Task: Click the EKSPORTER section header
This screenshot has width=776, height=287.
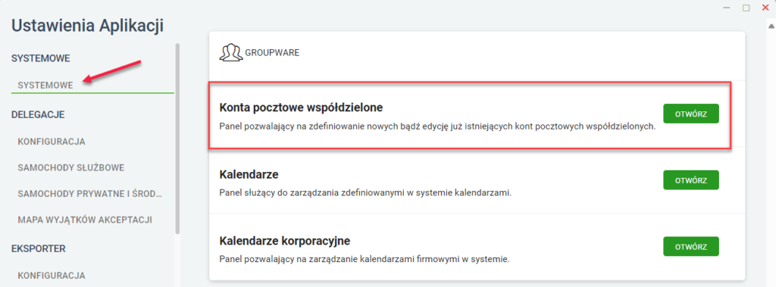Action: (39, 248)
